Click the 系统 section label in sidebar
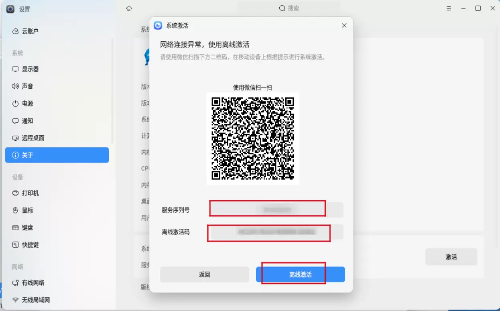Image resolution: width=500 pixels, height=311 pixels. [18, 53]
